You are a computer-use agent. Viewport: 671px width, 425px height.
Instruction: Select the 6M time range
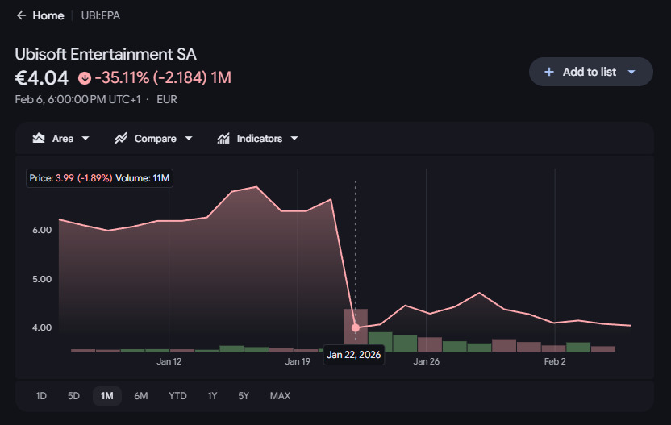(141, 396)
